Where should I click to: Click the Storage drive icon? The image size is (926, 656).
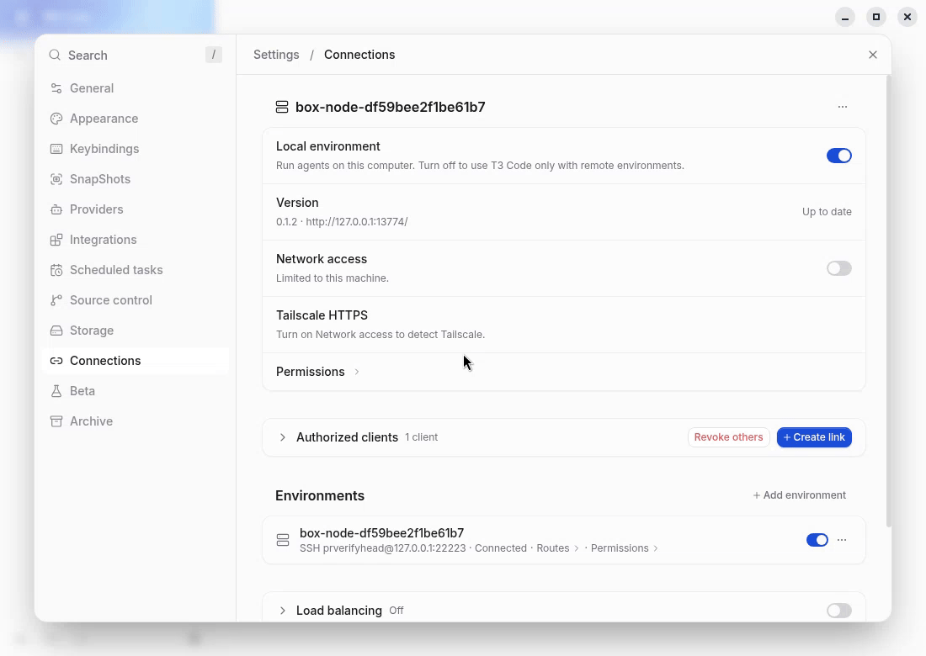pyautogui.click(x=56, y=331)
